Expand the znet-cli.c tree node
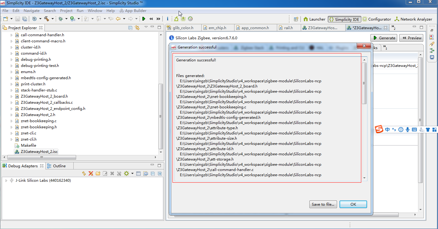438x229 pixels. click(x=11, y=133)
